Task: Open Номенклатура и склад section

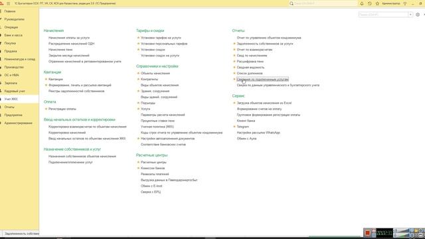Action: (19, 59)
